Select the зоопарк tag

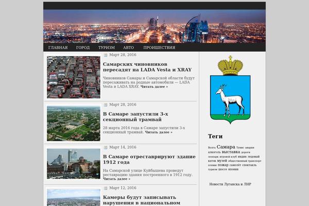(213, 157)
